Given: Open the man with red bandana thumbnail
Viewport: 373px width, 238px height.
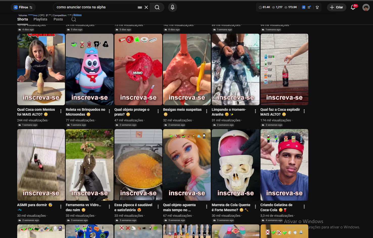Looking at the screenshot, I should point(284,165).
